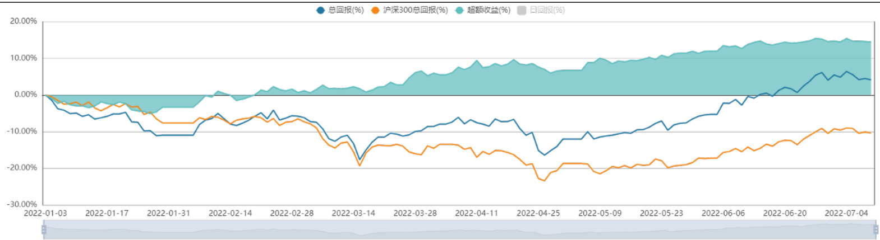This screenshot has width=880, height=240.
Task: Click the 2022-07-04 x-axis date label
Action: click(846, 213)
